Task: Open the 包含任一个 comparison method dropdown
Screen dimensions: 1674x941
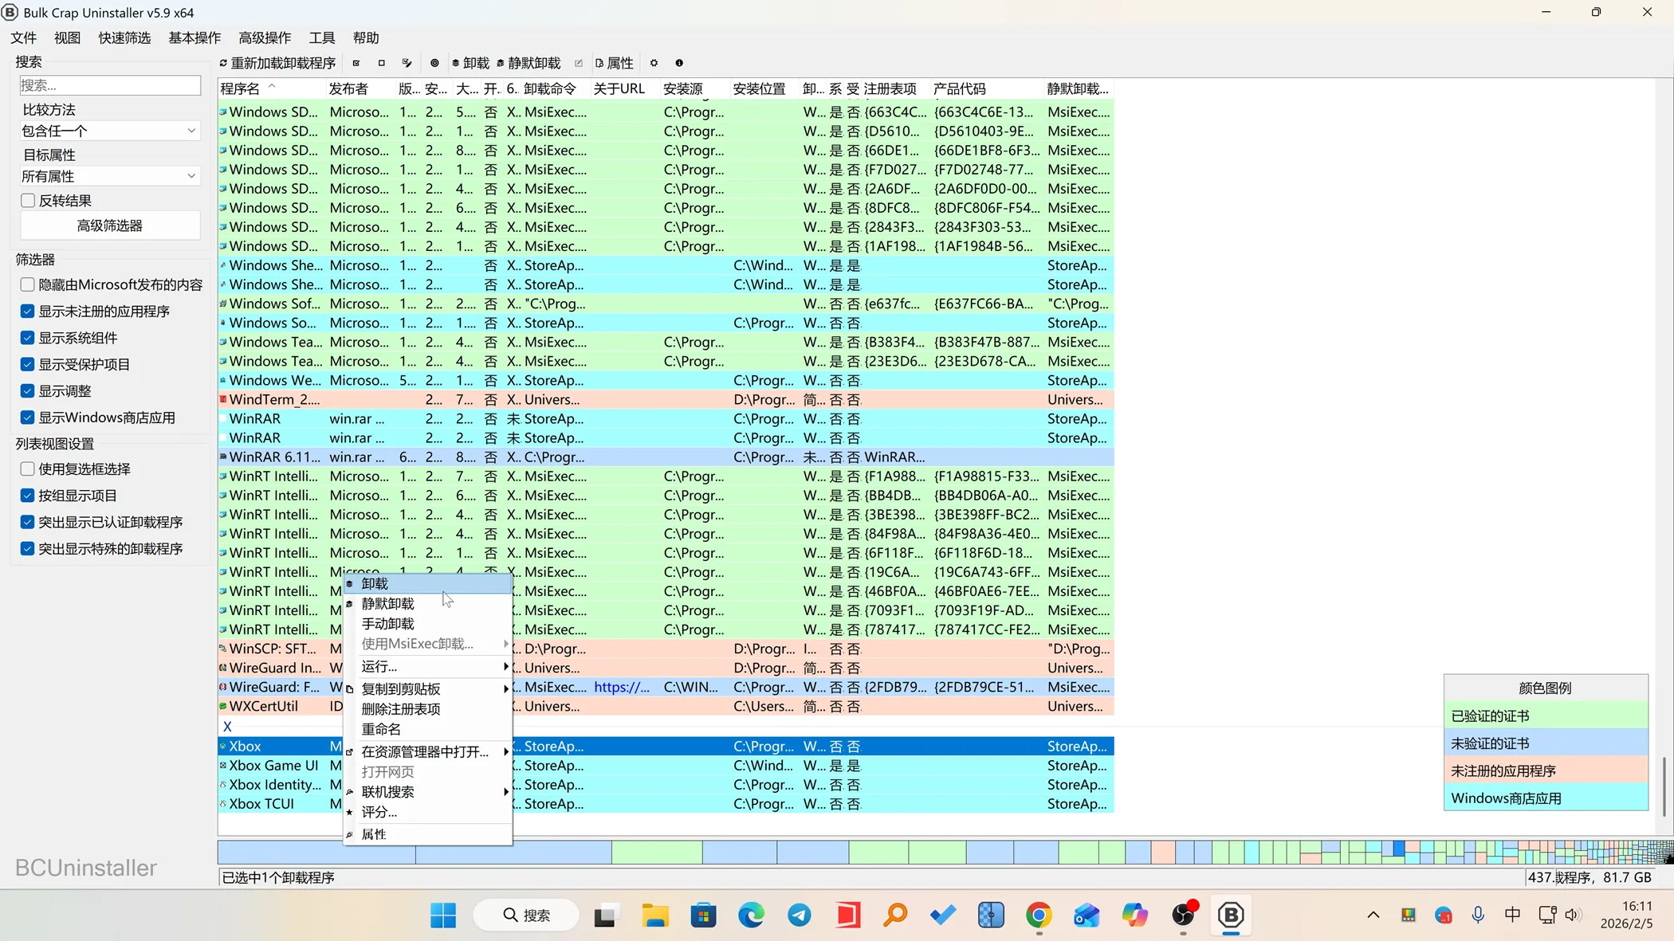Action: [109, 131]
